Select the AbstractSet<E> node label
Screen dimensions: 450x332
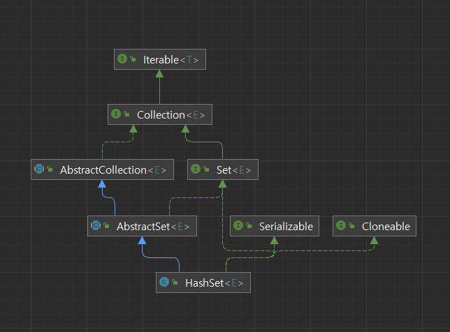153,227
